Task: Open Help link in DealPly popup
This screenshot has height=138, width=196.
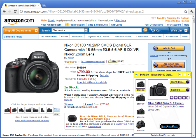Action: [x=173, y=135]
